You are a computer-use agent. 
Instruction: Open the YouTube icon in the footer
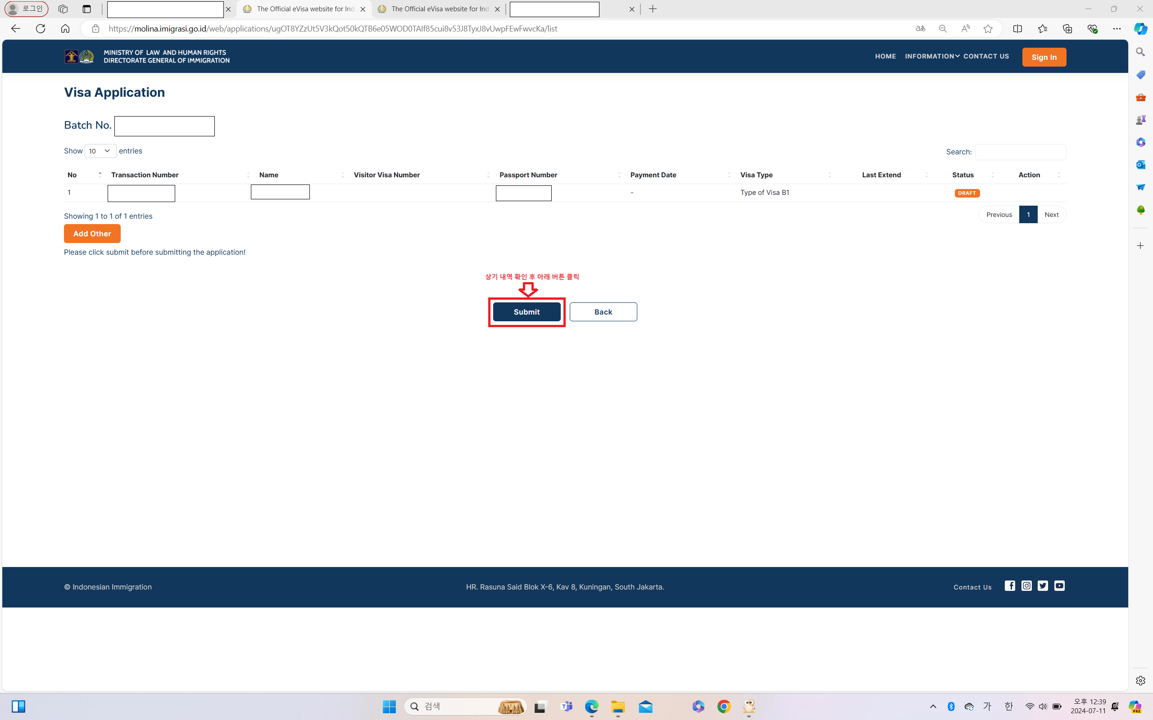1060,586
